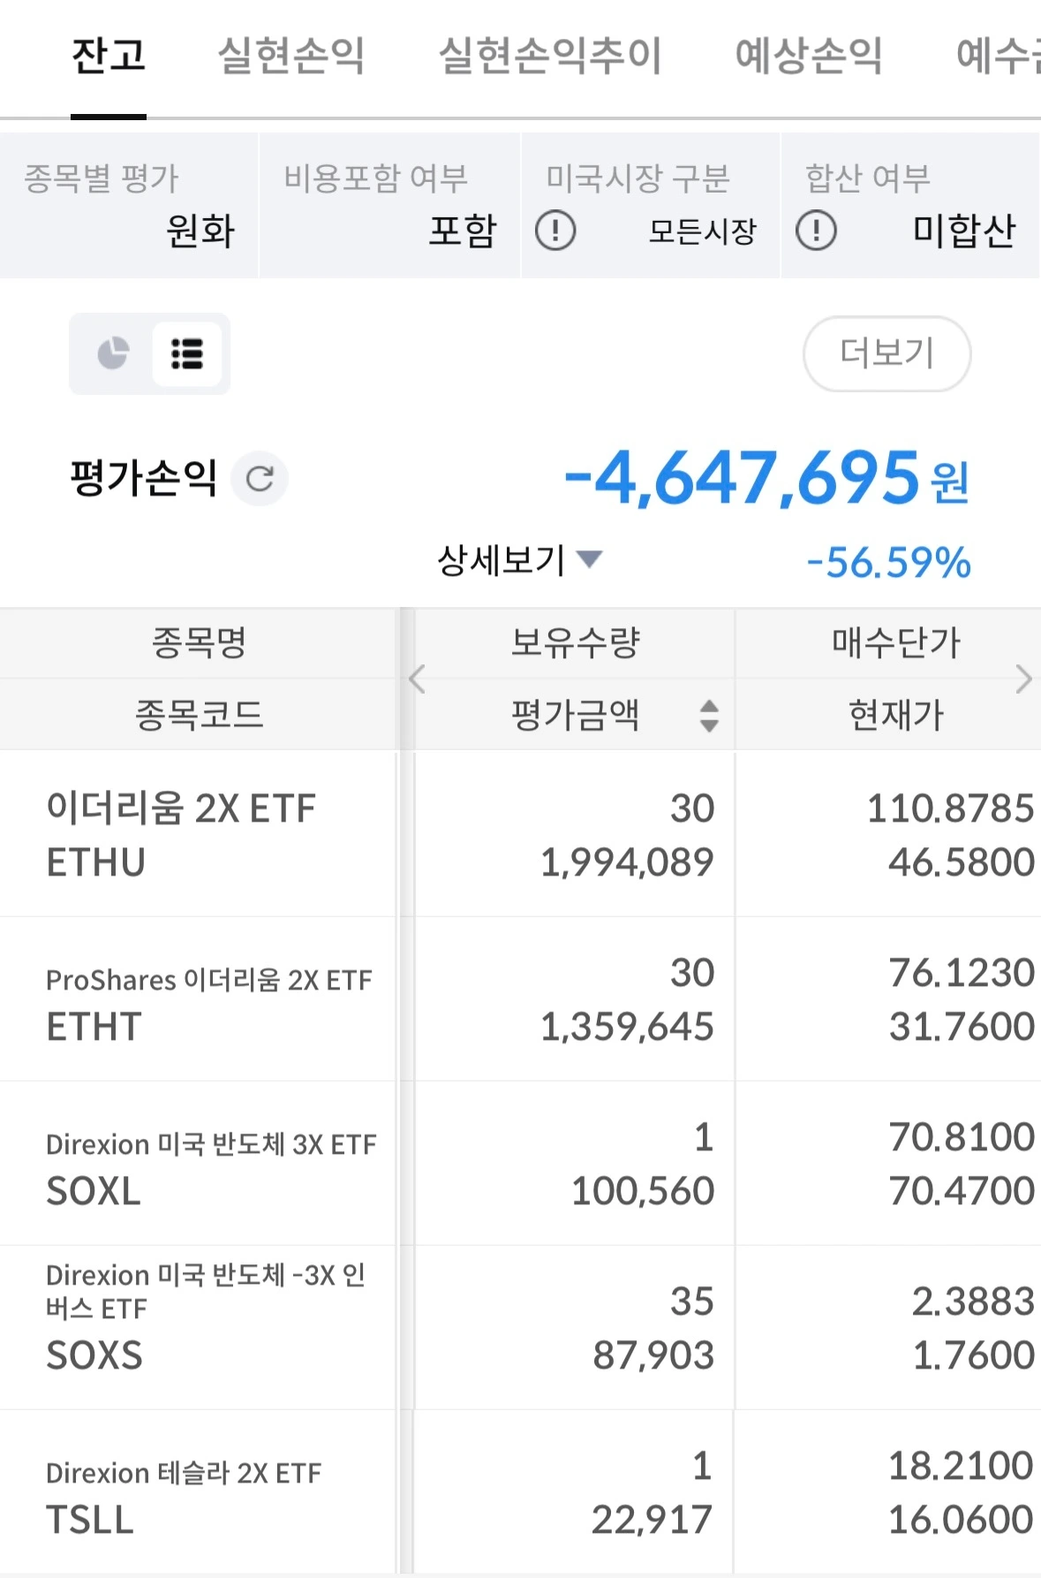Tap the 1.7600 current price

972,1354
